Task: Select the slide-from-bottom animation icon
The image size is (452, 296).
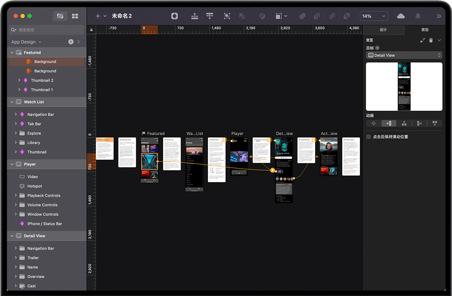Action: pos(404,123)
